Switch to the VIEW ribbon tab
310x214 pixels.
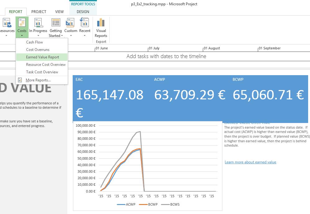click(59, 12)
